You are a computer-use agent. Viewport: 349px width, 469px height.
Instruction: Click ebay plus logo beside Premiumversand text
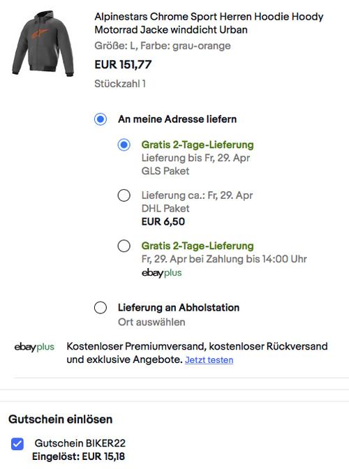coord(34,347)
